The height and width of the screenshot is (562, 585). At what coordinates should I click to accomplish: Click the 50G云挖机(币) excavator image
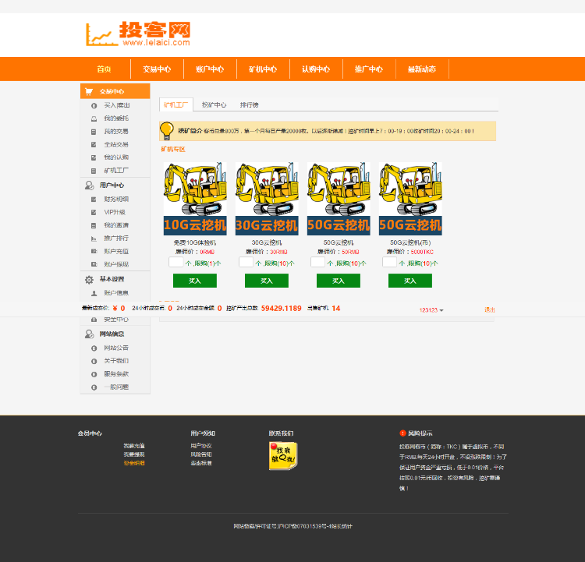tap(410, 199)
